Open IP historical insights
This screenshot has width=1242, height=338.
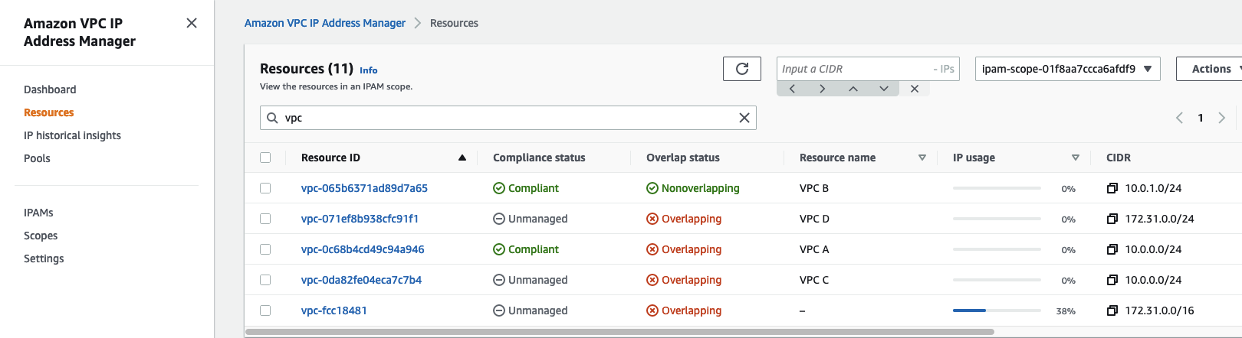[x=72, y=135]
